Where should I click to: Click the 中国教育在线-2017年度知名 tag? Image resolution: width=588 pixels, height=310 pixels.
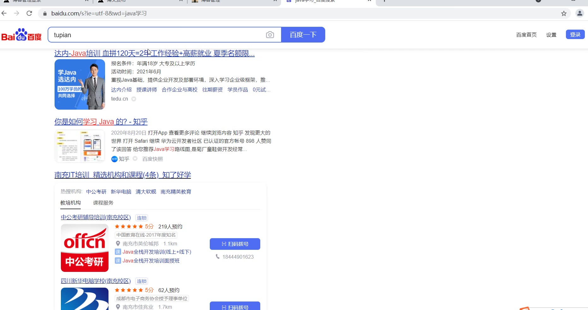click(146, 235)
